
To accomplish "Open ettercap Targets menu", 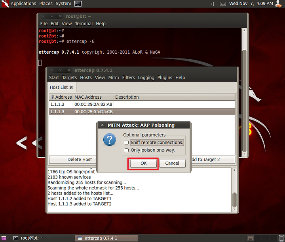I will pyautogui.click(x=69, y=78).
